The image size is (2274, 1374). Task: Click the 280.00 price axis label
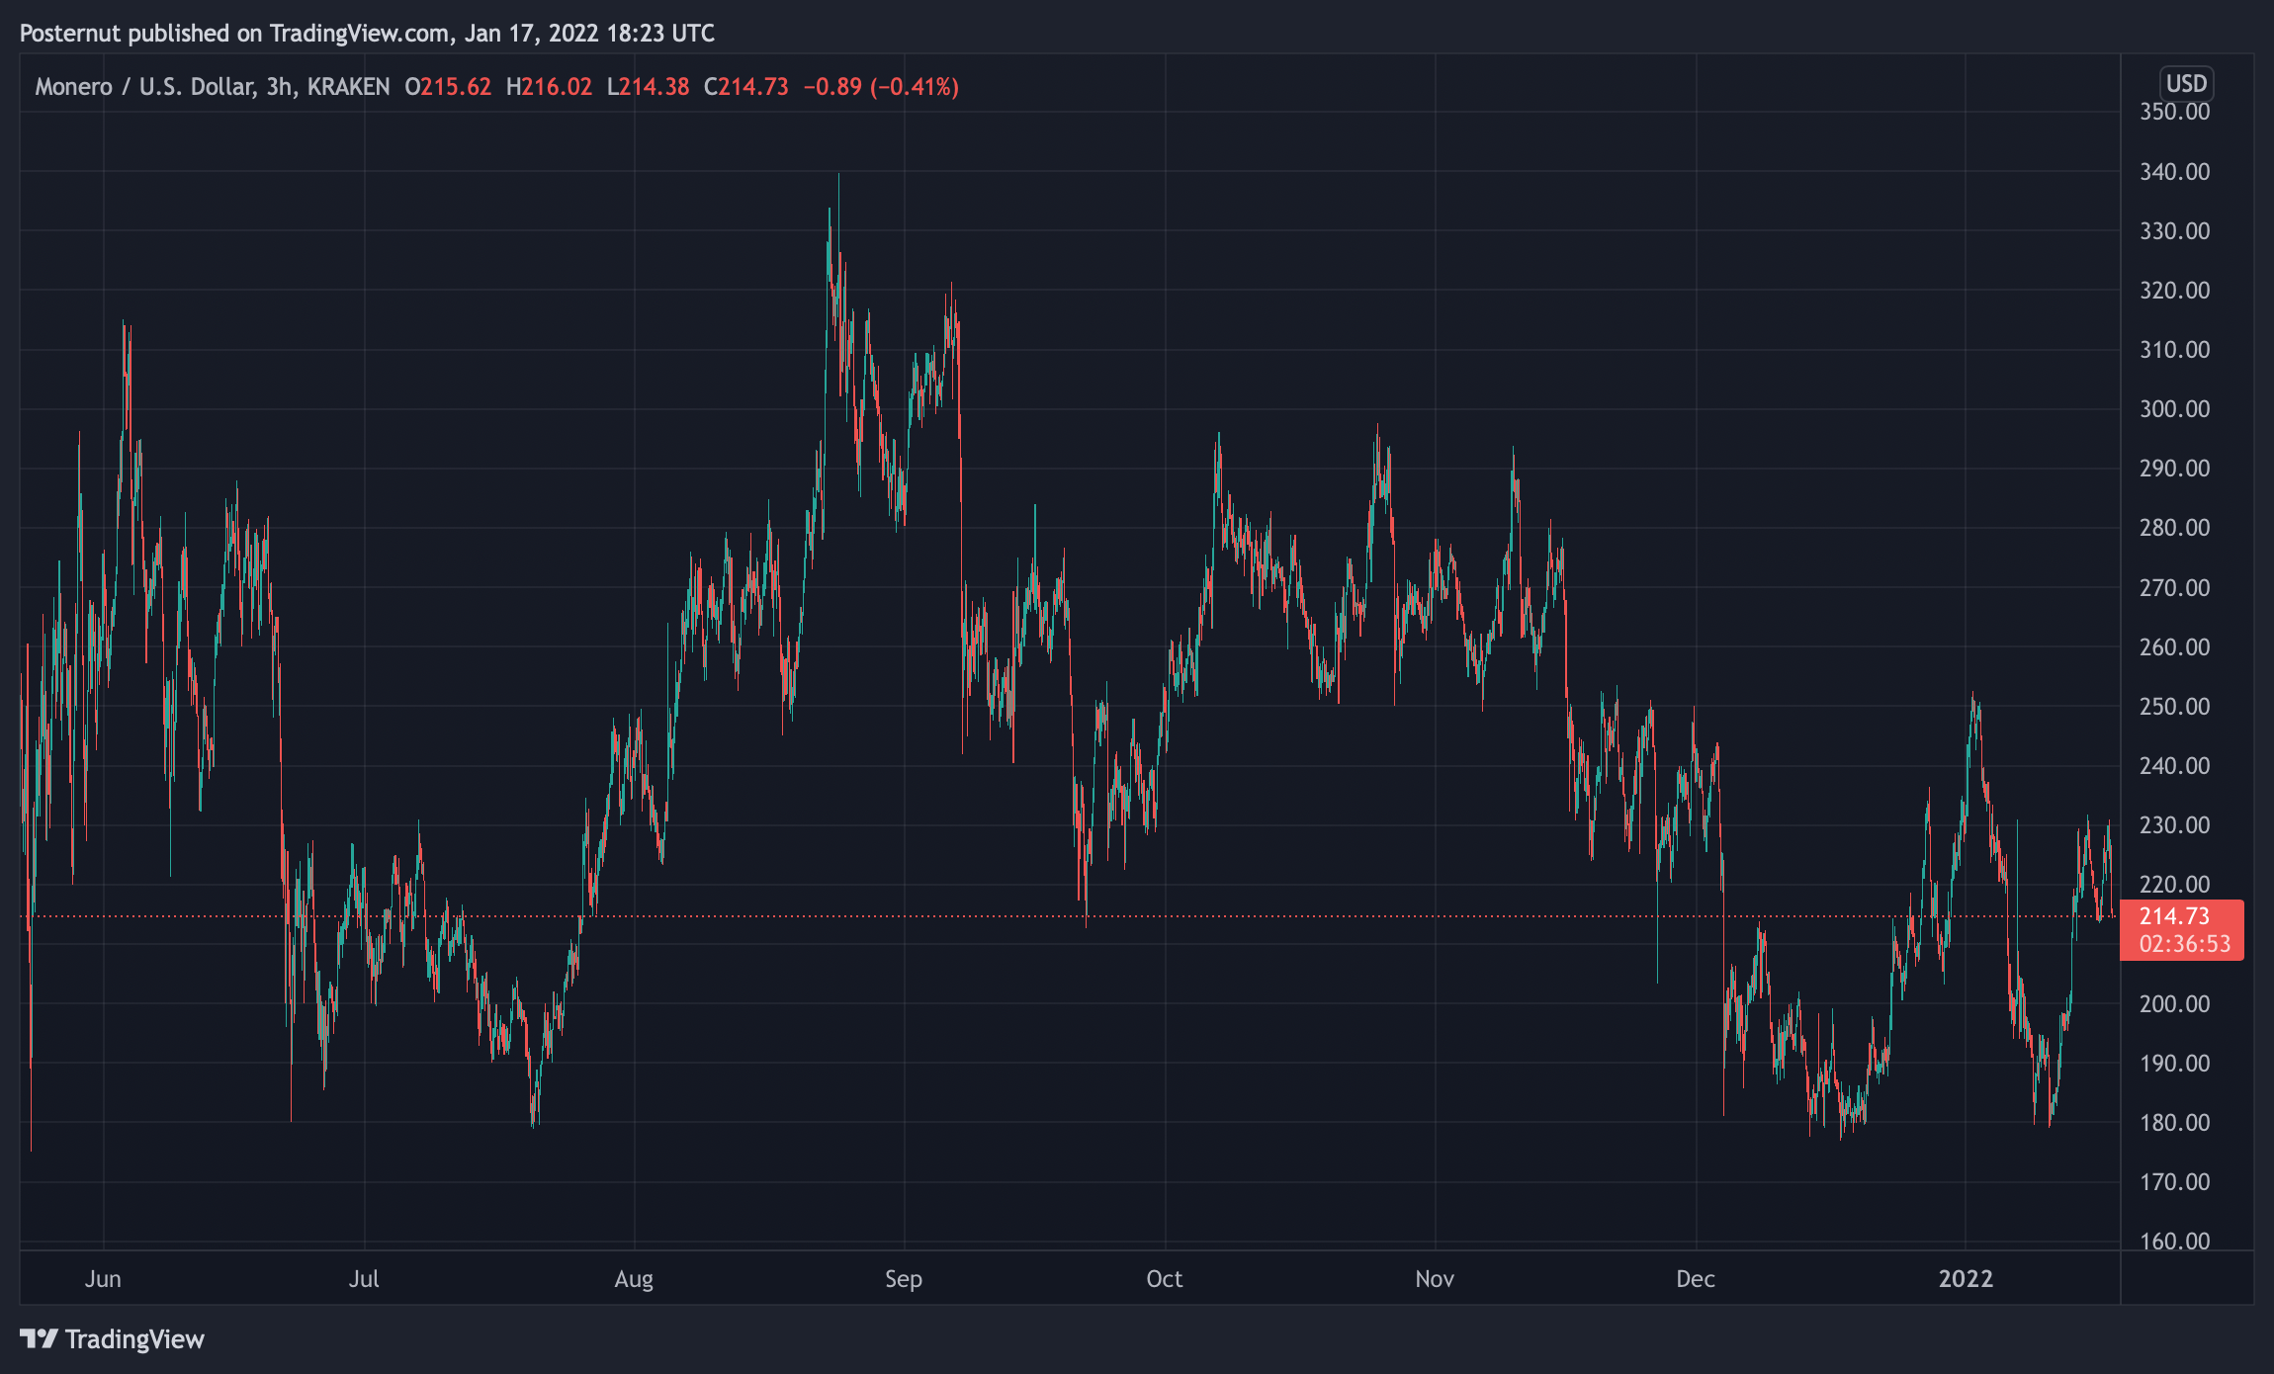(2175, 528)
